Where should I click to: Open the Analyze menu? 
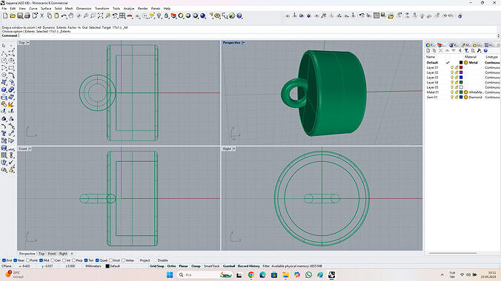tap(129, 9)
